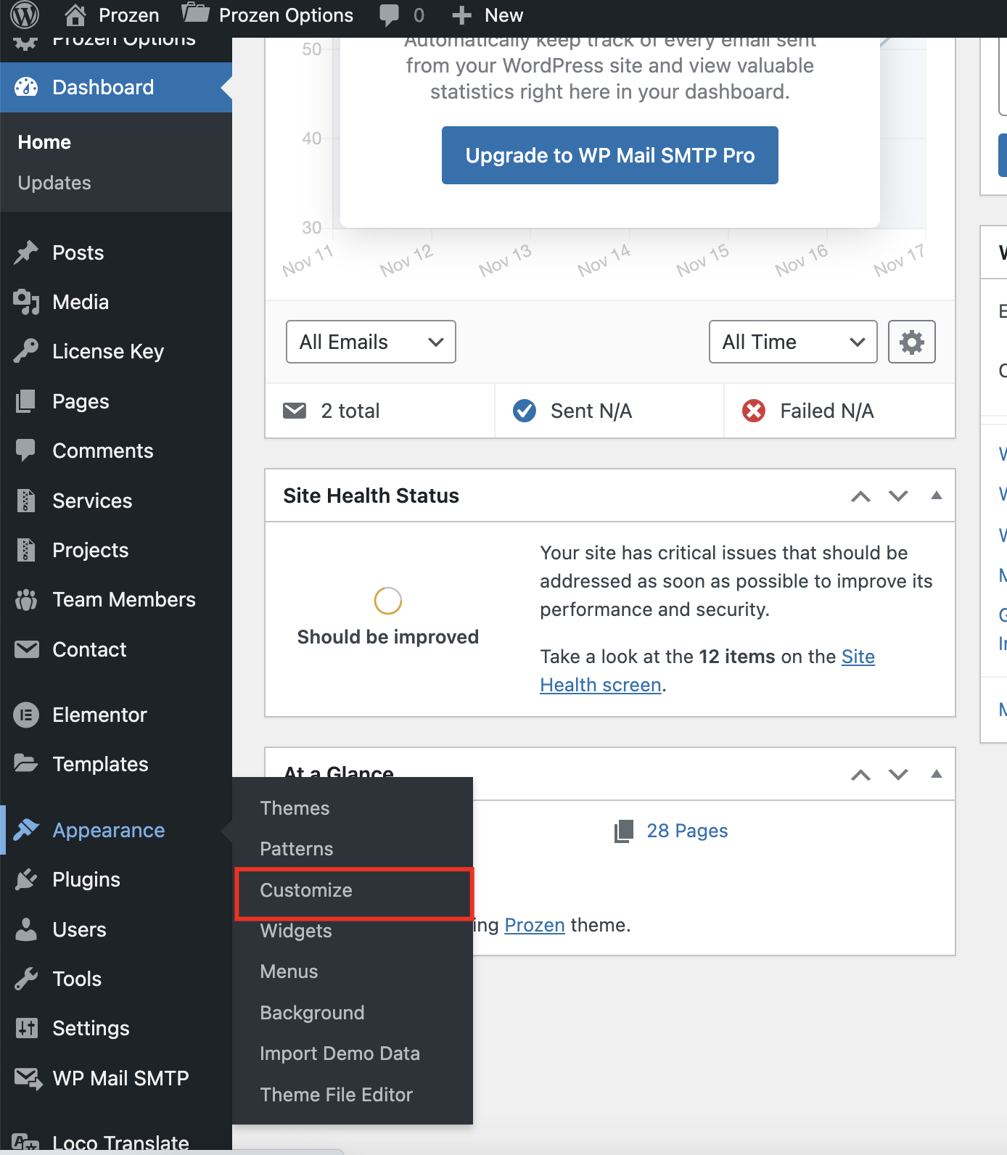Click Upgrade to WP Mail SMTP Pro
1007x1155 pixels.
click(x=609, y=155)
